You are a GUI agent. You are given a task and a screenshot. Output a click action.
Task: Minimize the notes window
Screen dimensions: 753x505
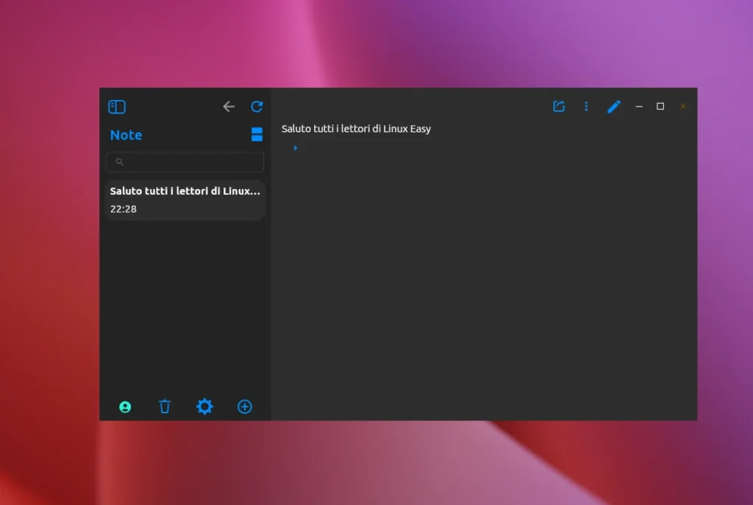coord(639,107)
